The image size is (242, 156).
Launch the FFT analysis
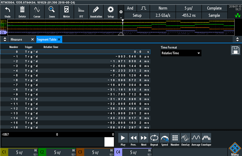click(x=81, y=12)
